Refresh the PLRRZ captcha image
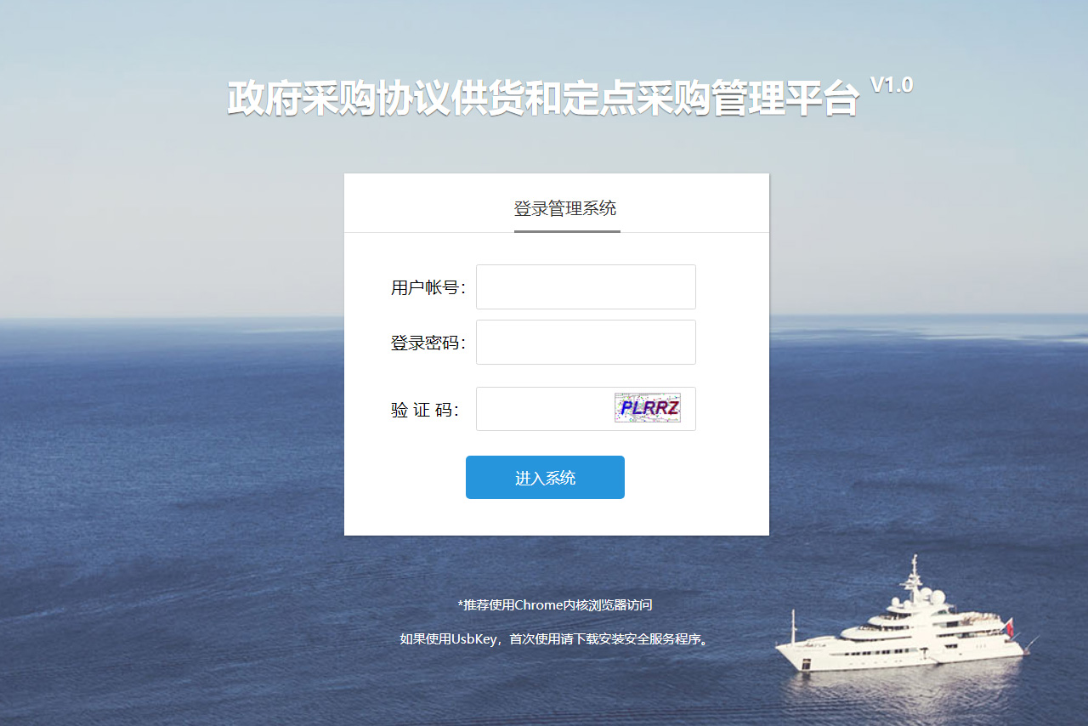 648,408
